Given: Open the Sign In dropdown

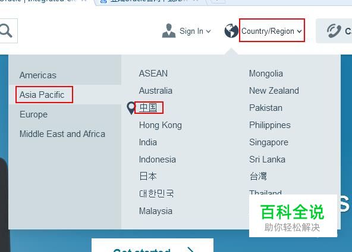Looking at the screenshot, I should pyautogui.click(x=195, y=31).
